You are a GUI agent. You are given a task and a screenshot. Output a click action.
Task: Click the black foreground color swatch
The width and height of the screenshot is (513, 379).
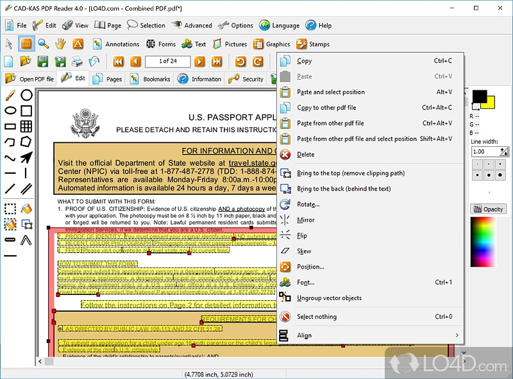[x=479, y=97]
